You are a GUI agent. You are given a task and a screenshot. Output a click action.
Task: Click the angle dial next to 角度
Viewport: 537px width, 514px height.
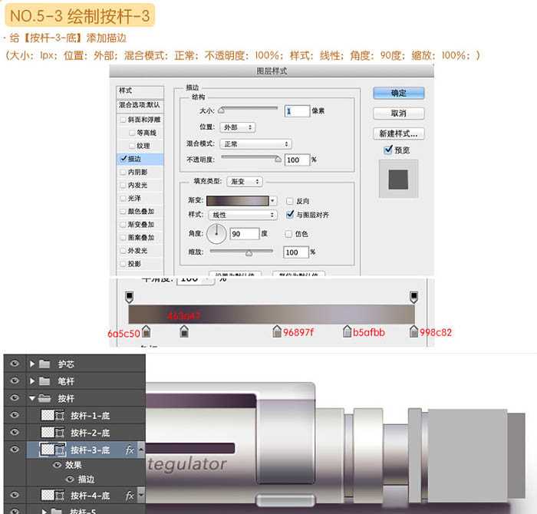pyautogui.click(x=216, y=233)
